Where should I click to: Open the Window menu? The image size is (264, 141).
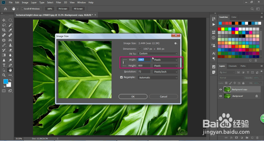tap(81, 3)
